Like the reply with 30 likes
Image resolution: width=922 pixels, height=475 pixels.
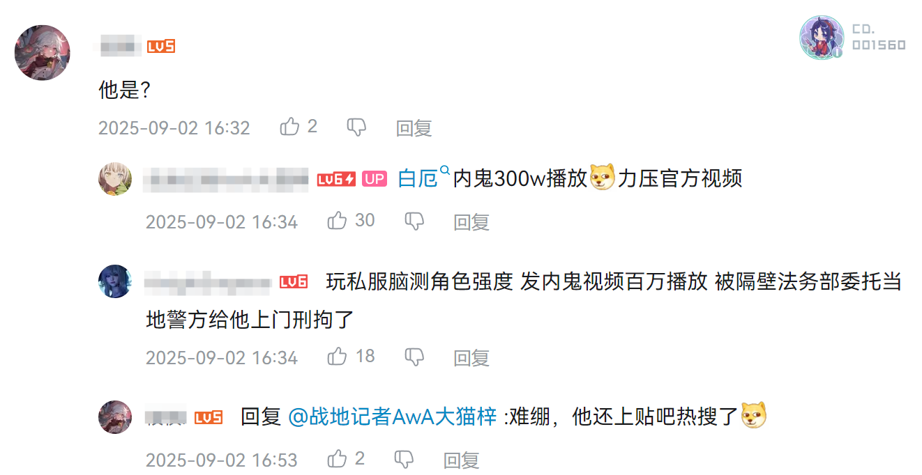click(x=337, y=221)
